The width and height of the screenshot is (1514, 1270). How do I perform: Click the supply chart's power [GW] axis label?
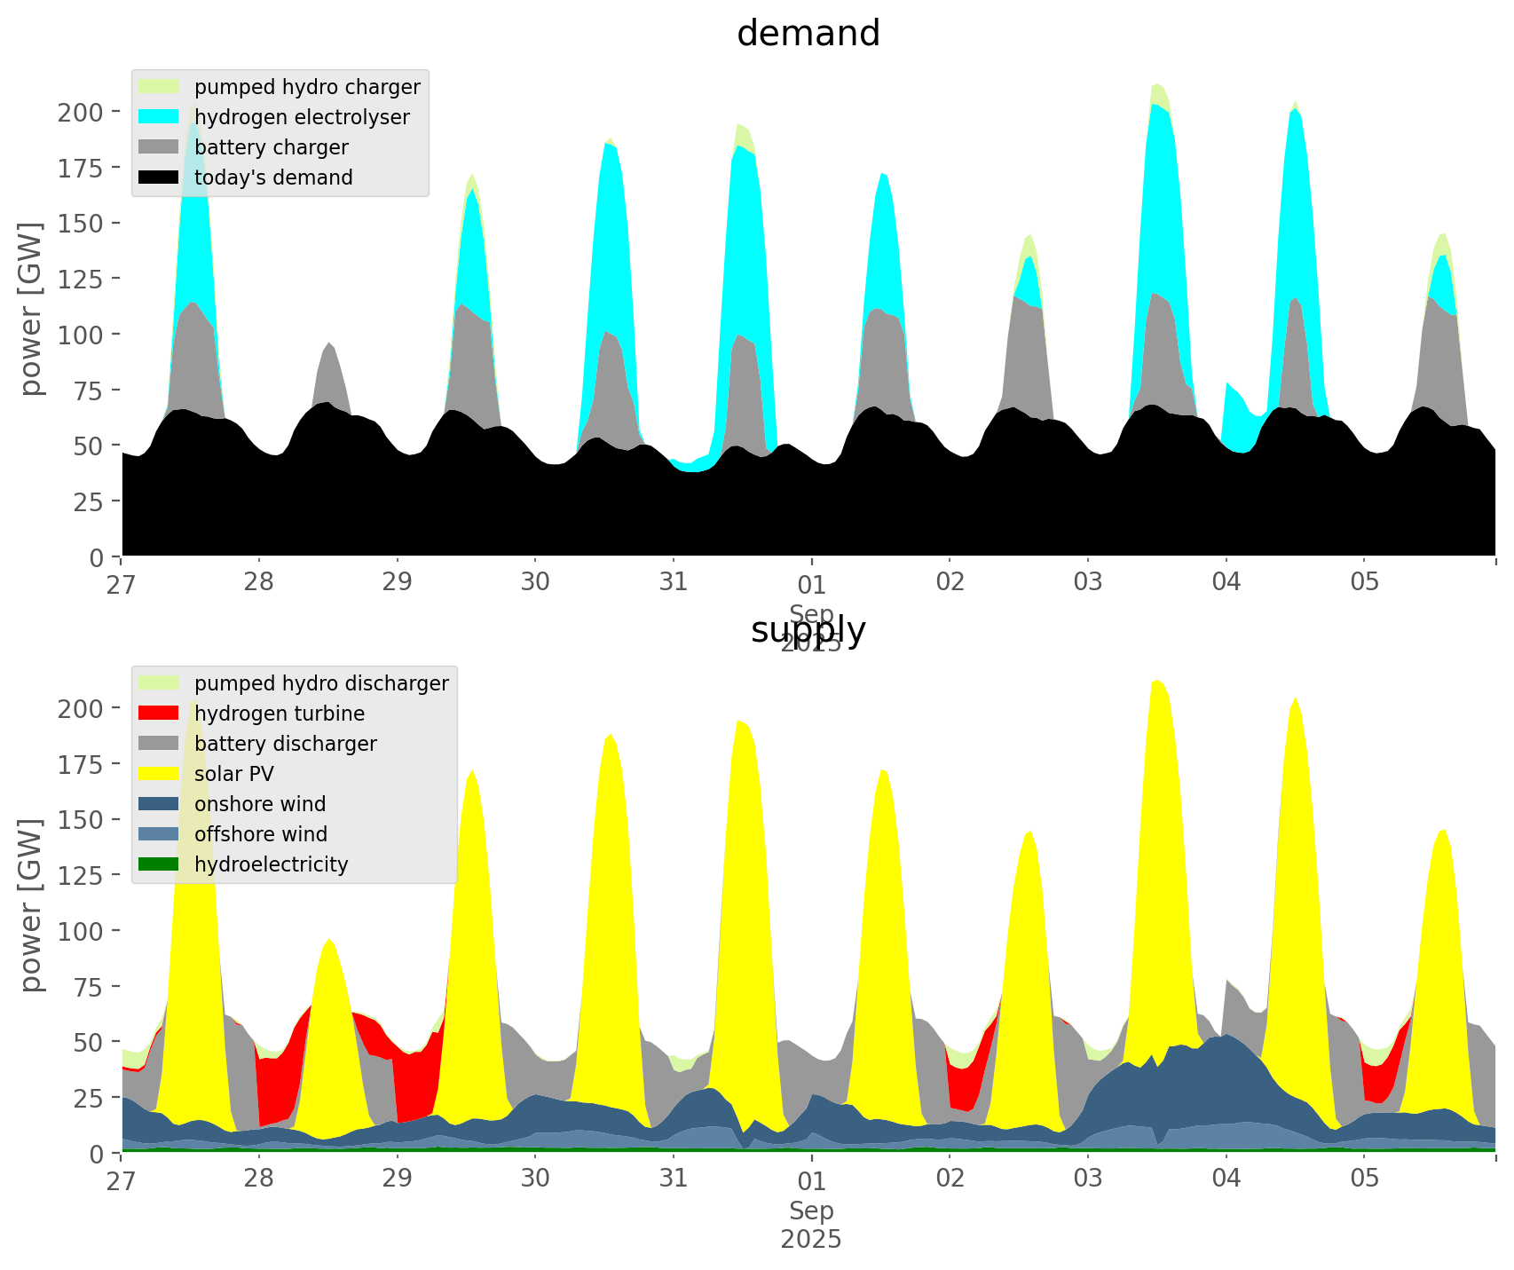(31, 905)
